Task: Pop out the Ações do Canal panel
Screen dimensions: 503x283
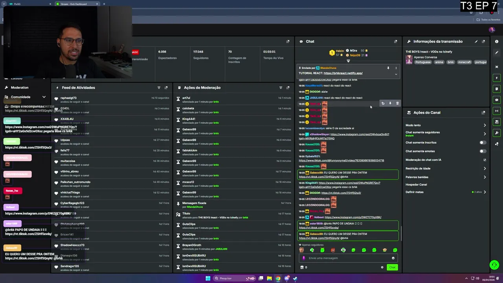Action: pos(483,112)
